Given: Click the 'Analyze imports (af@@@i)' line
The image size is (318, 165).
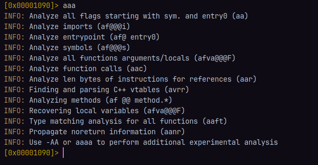Looking at the screenshot, I should pos(67,27).
